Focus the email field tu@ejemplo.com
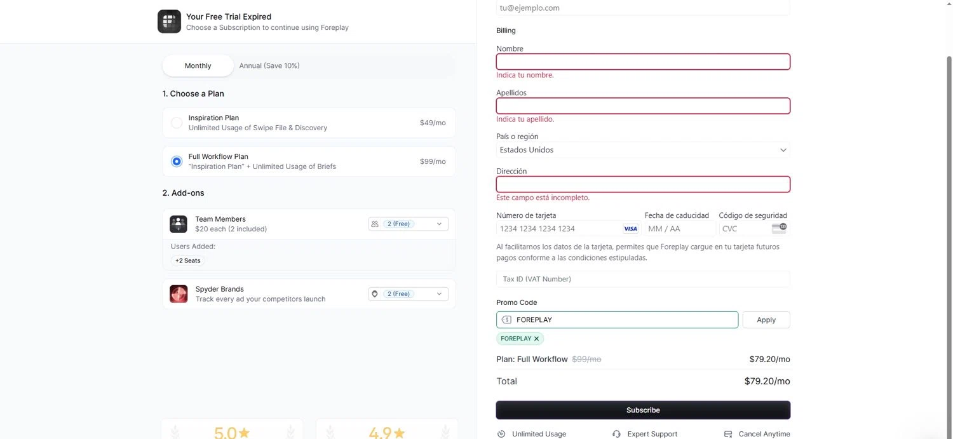The width and height of the screenshot is (953, 439). (643, 8)
